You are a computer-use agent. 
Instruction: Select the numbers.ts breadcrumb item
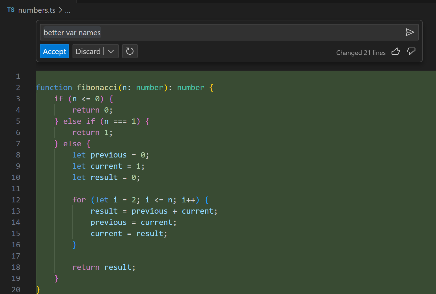click(36, 10)
